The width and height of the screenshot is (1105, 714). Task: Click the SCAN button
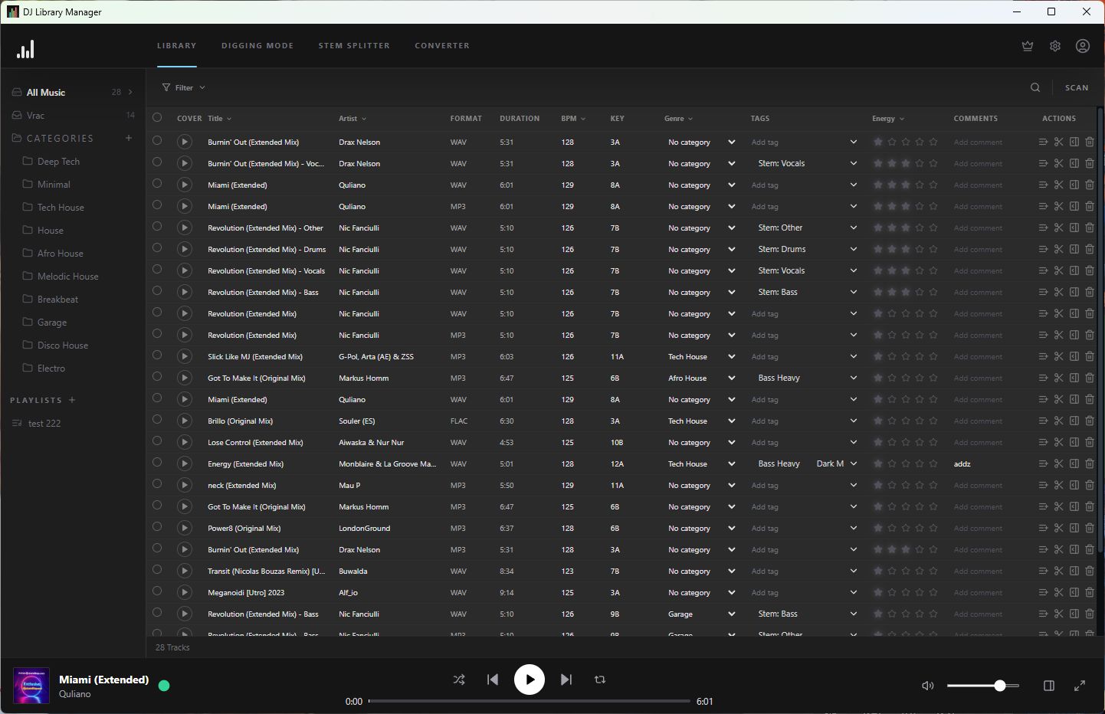tap(1077, 87)
